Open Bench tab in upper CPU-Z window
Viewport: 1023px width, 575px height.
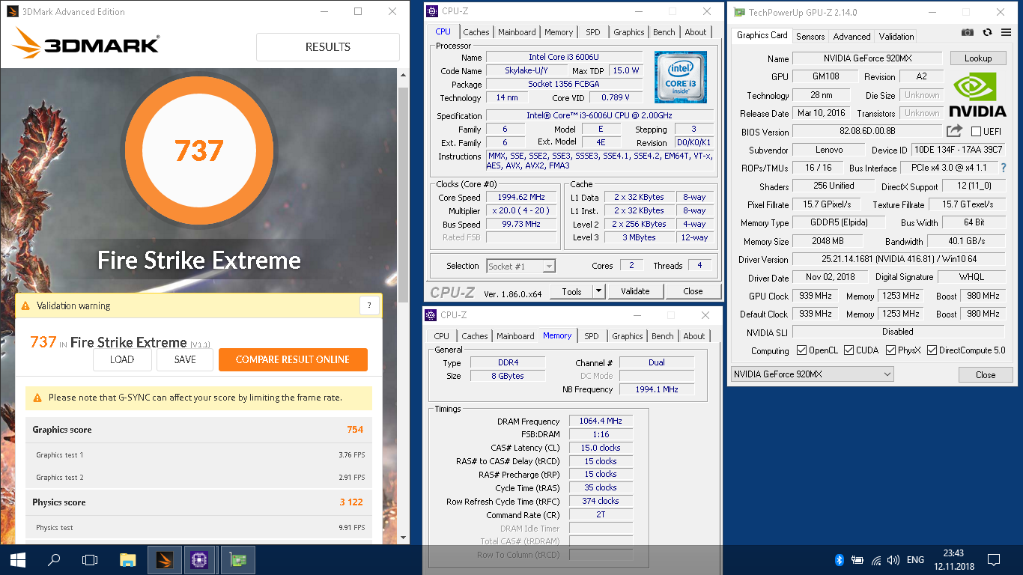point(664,32)
